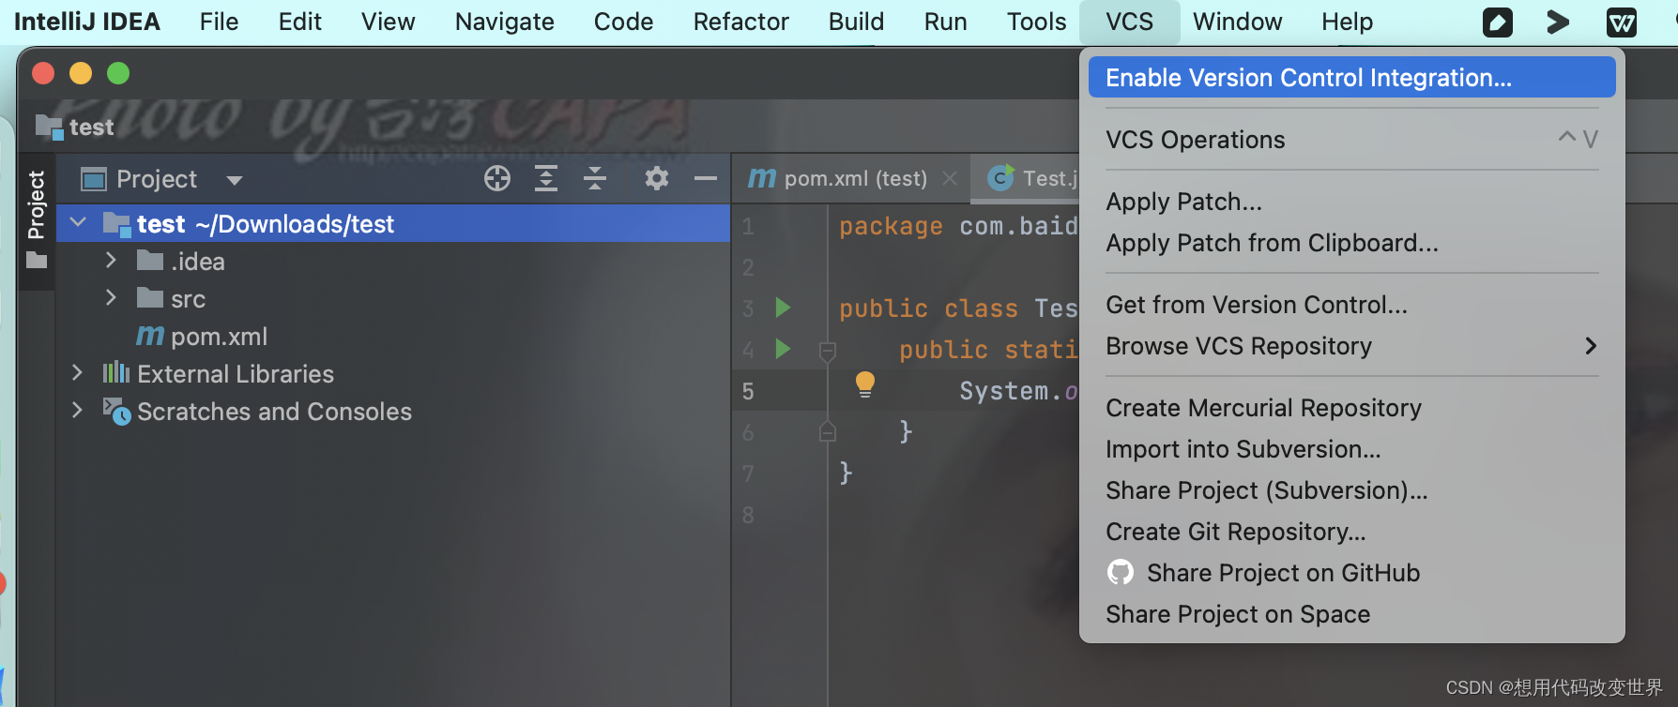Click the GitHub icon beside Share Project on GitHub

click(x=1121, y=572)
